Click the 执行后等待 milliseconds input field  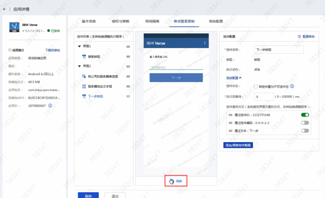[x=264, y=97]
